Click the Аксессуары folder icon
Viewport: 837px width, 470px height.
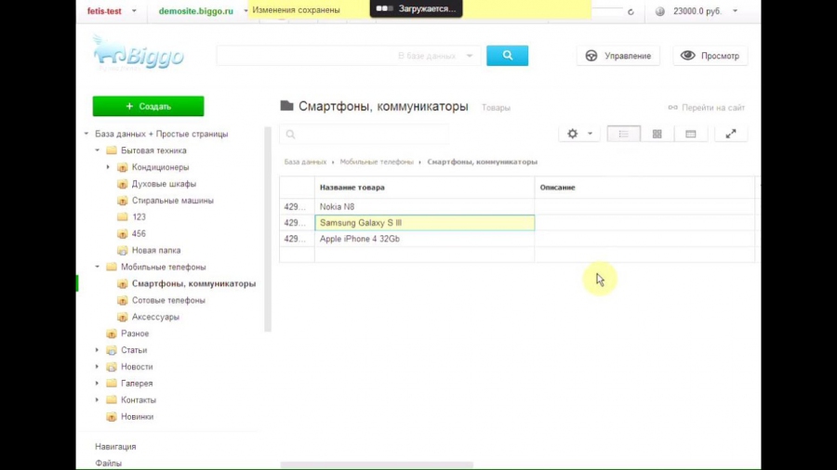(x=122, y=317)
